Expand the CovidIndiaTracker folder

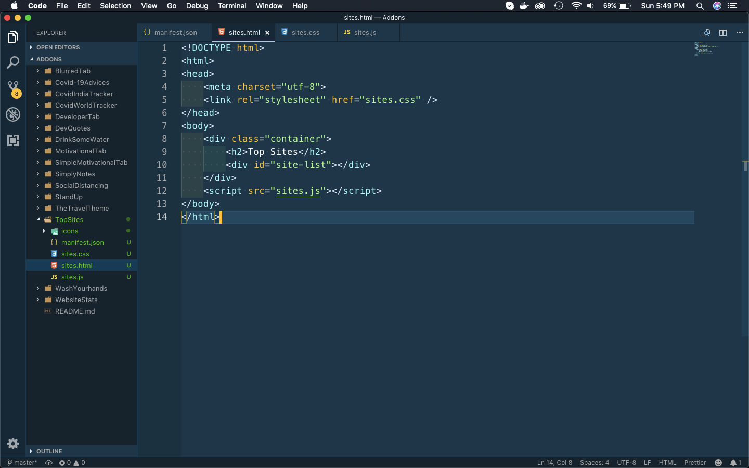point(82,94)
